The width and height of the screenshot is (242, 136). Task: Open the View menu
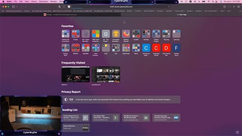(27, 2)
